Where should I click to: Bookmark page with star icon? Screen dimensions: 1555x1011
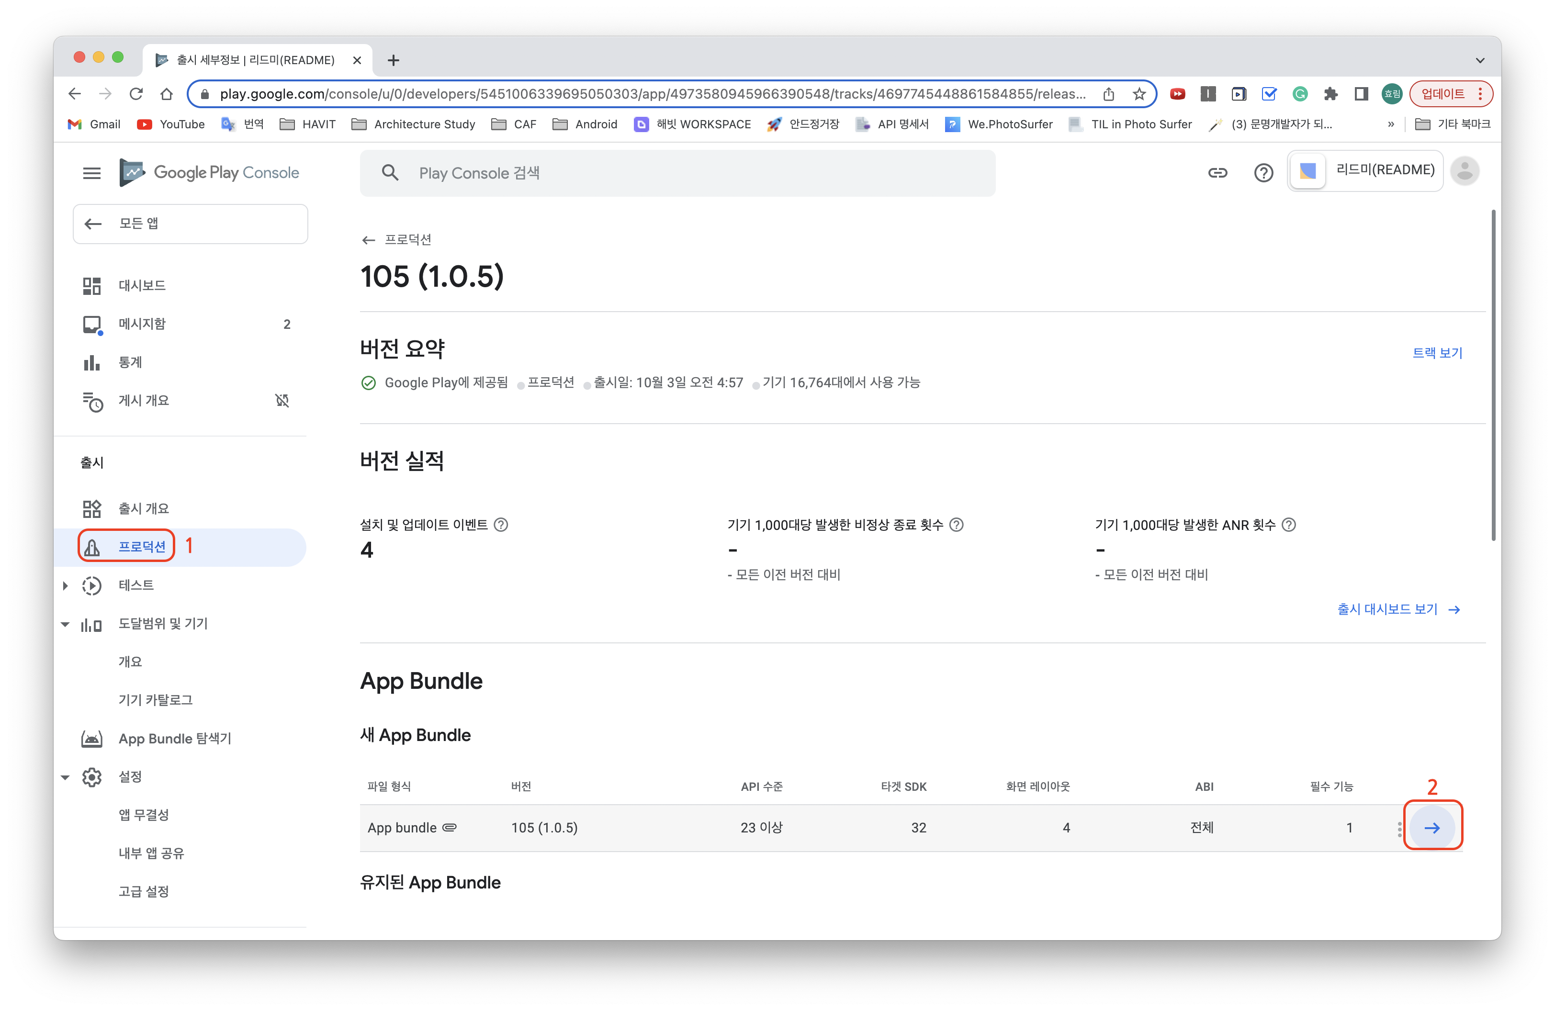(1139, 94)
